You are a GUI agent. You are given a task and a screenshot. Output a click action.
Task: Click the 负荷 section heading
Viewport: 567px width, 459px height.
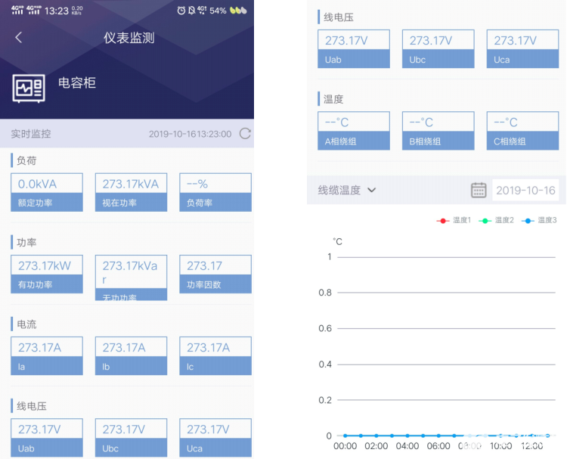point(26,160)
